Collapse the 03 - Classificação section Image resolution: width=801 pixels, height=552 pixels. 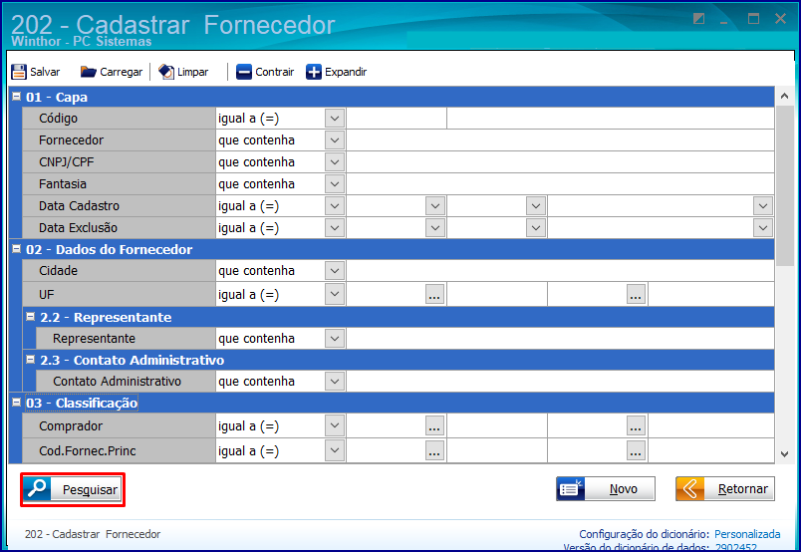pyautogui.click(x=16, y=402)
